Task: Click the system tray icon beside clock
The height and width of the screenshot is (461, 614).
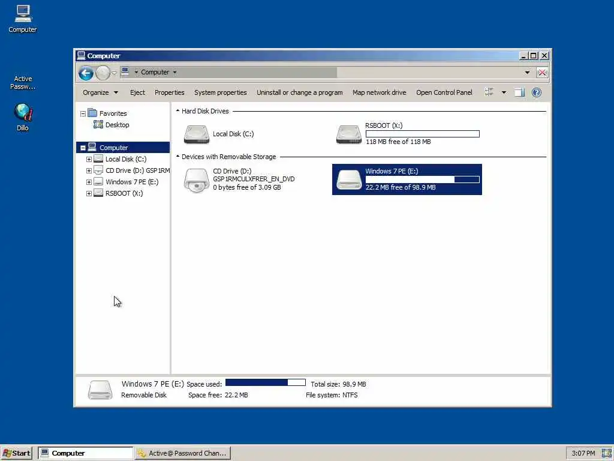Action: coord(607,453)
